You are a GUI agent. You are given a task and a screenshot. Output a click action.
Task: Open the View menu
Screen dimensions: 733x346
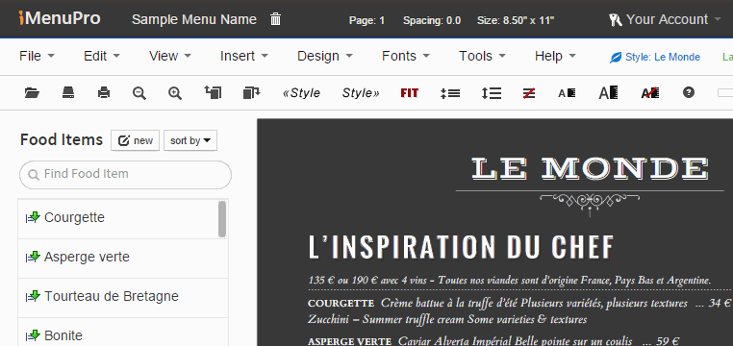coord(170,56)
